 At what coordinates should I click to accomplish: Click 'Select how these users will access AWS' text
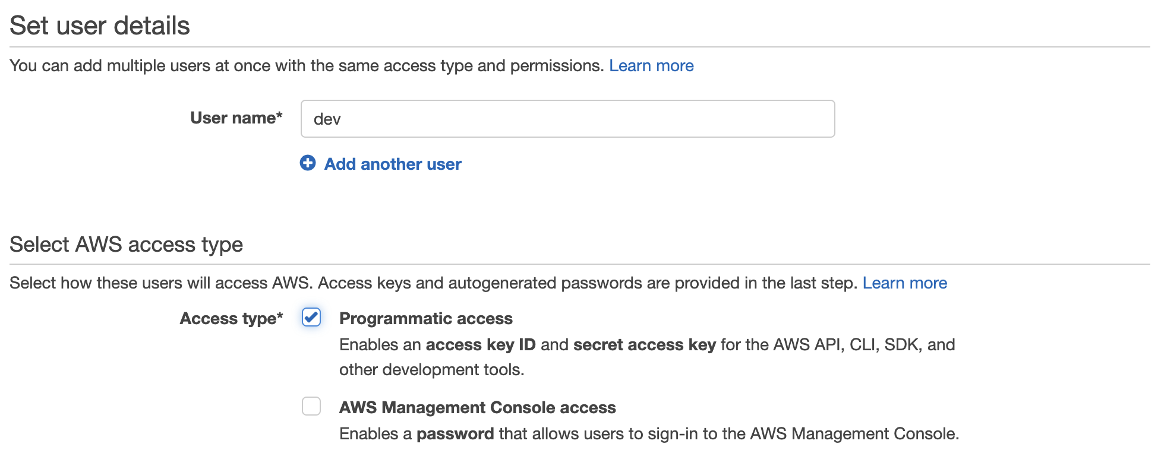[160, 283]
